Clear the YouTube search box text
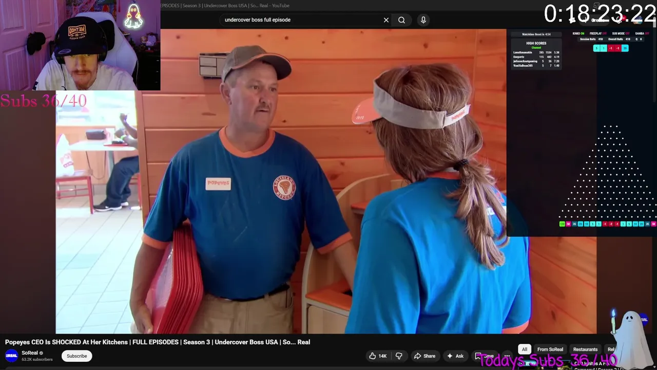The height and width of the screenshot is (370, 657). [386, 20]
